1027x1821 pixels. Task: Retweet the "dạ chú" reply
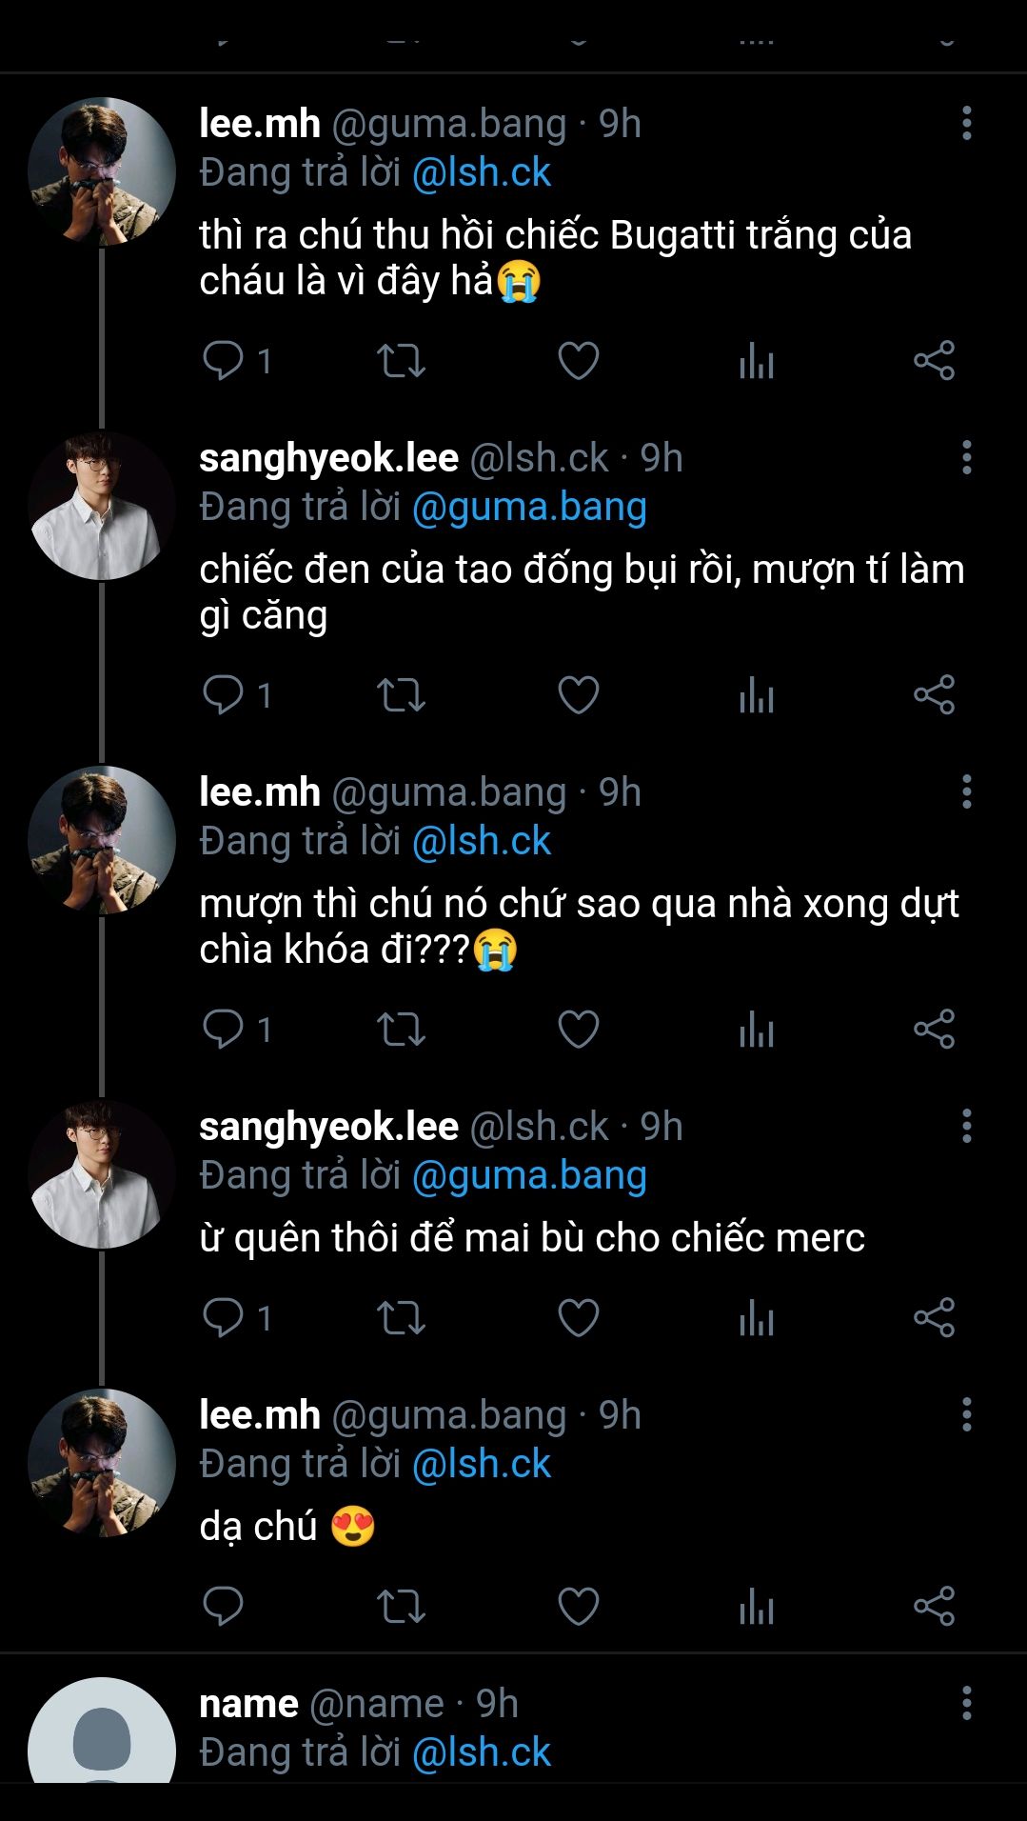pos(401,1607)
